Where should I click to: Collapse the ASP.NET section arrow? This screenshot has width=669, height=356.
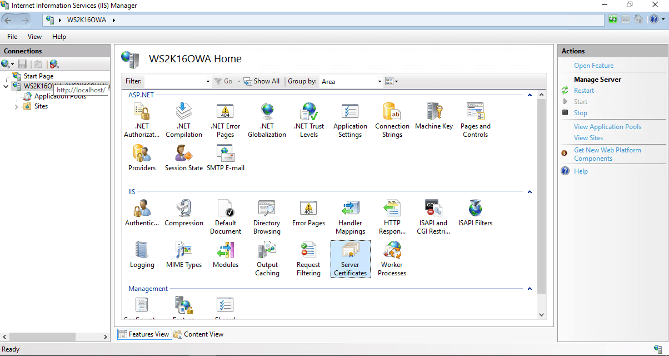coord(530,95)
